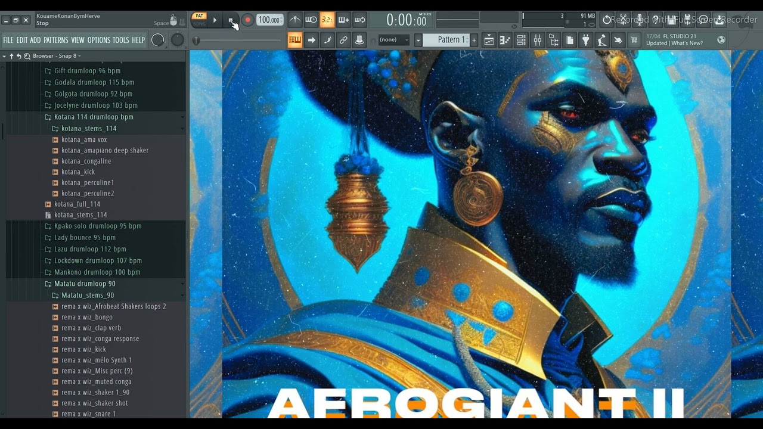Expand the Lockdown drumloop 107 bpm folder
This screenshot has width=763, height=429.
[98, 260]
